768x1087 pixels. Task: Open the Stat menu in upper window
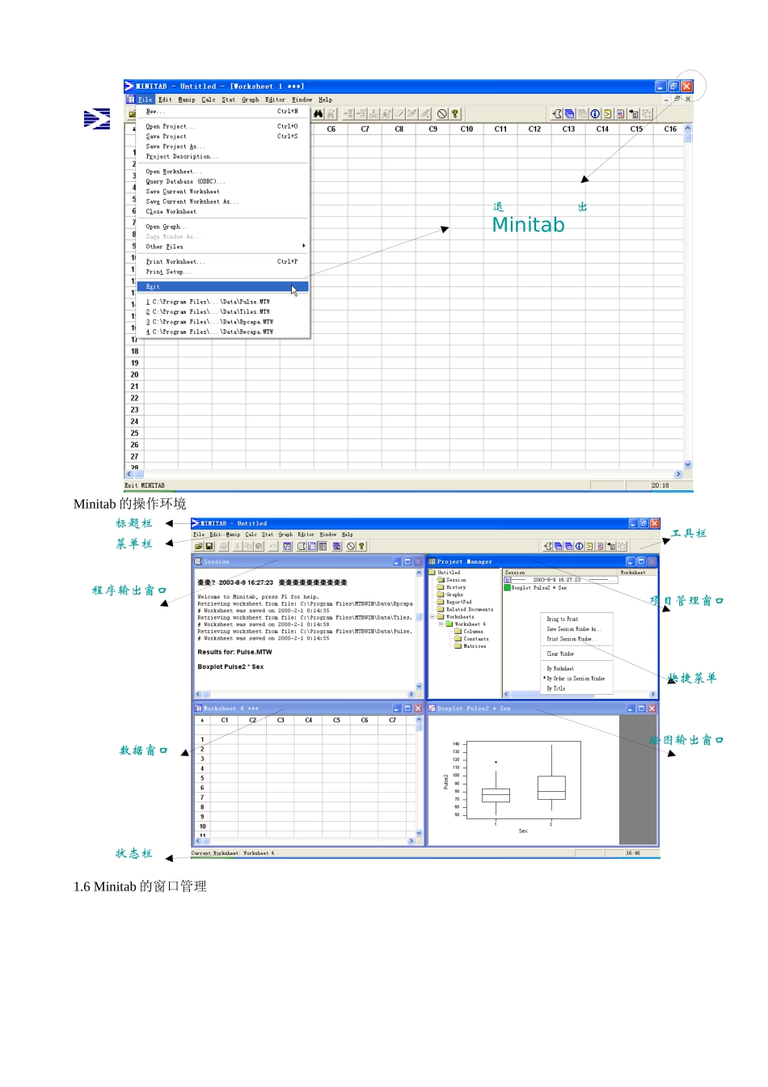point(229,99)
